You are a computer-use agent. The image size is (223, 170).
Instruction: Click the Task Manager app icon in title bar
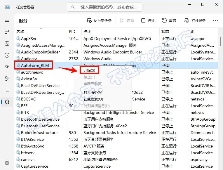(x=8, y=7)
